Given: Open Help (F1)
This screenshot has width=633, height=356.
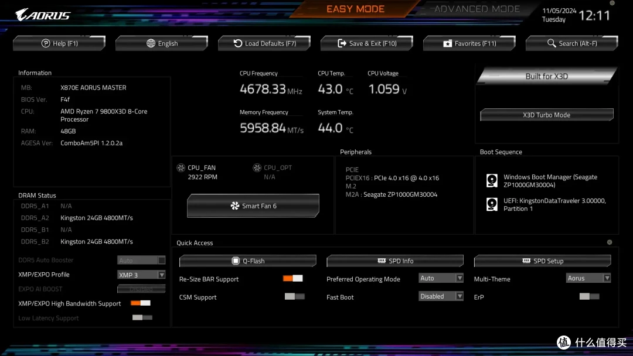Looking at the screenshot, I should pyautogui.click(x=59, y=43).
